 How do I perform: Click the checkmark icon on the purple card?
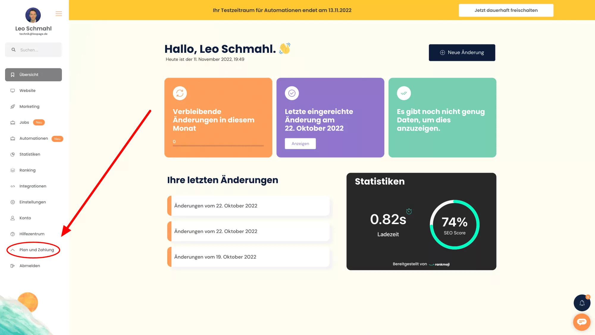click(292, 93)
